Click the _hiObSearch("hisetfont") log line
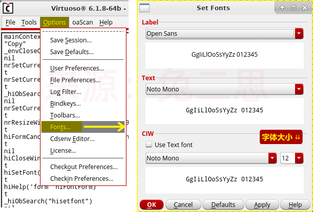The image size is (313, 212). [x=48, y=201]
